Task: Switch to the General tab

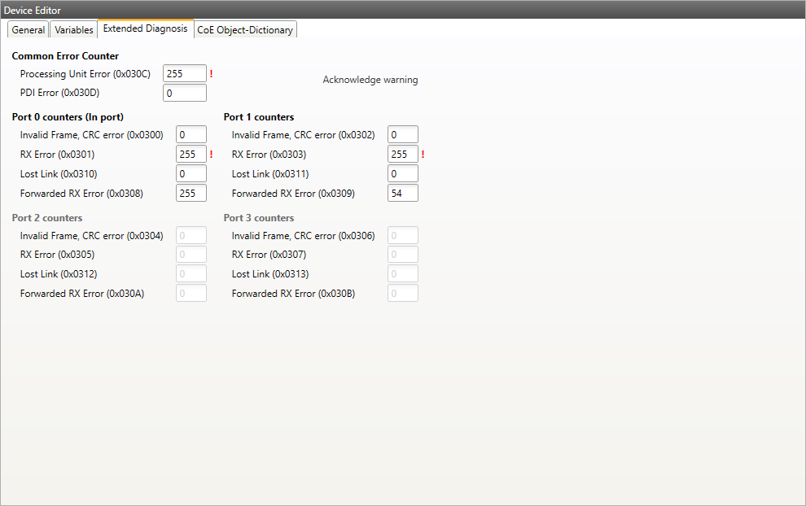Action: 28,30
